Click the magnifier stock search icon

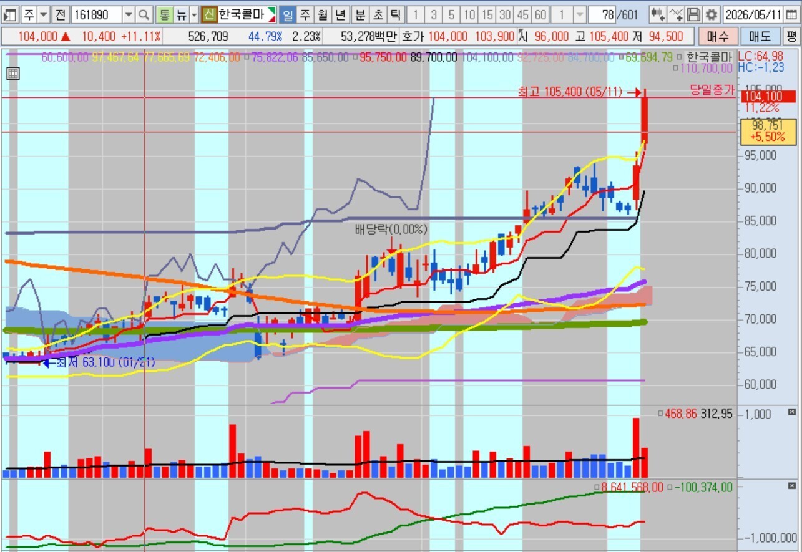144,14
